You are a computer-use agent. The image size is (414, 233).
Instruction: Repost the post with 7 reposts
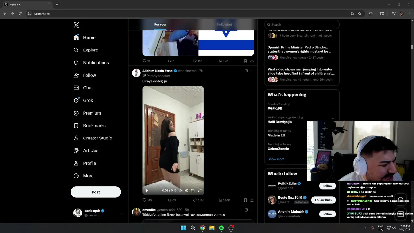[170, 61]
